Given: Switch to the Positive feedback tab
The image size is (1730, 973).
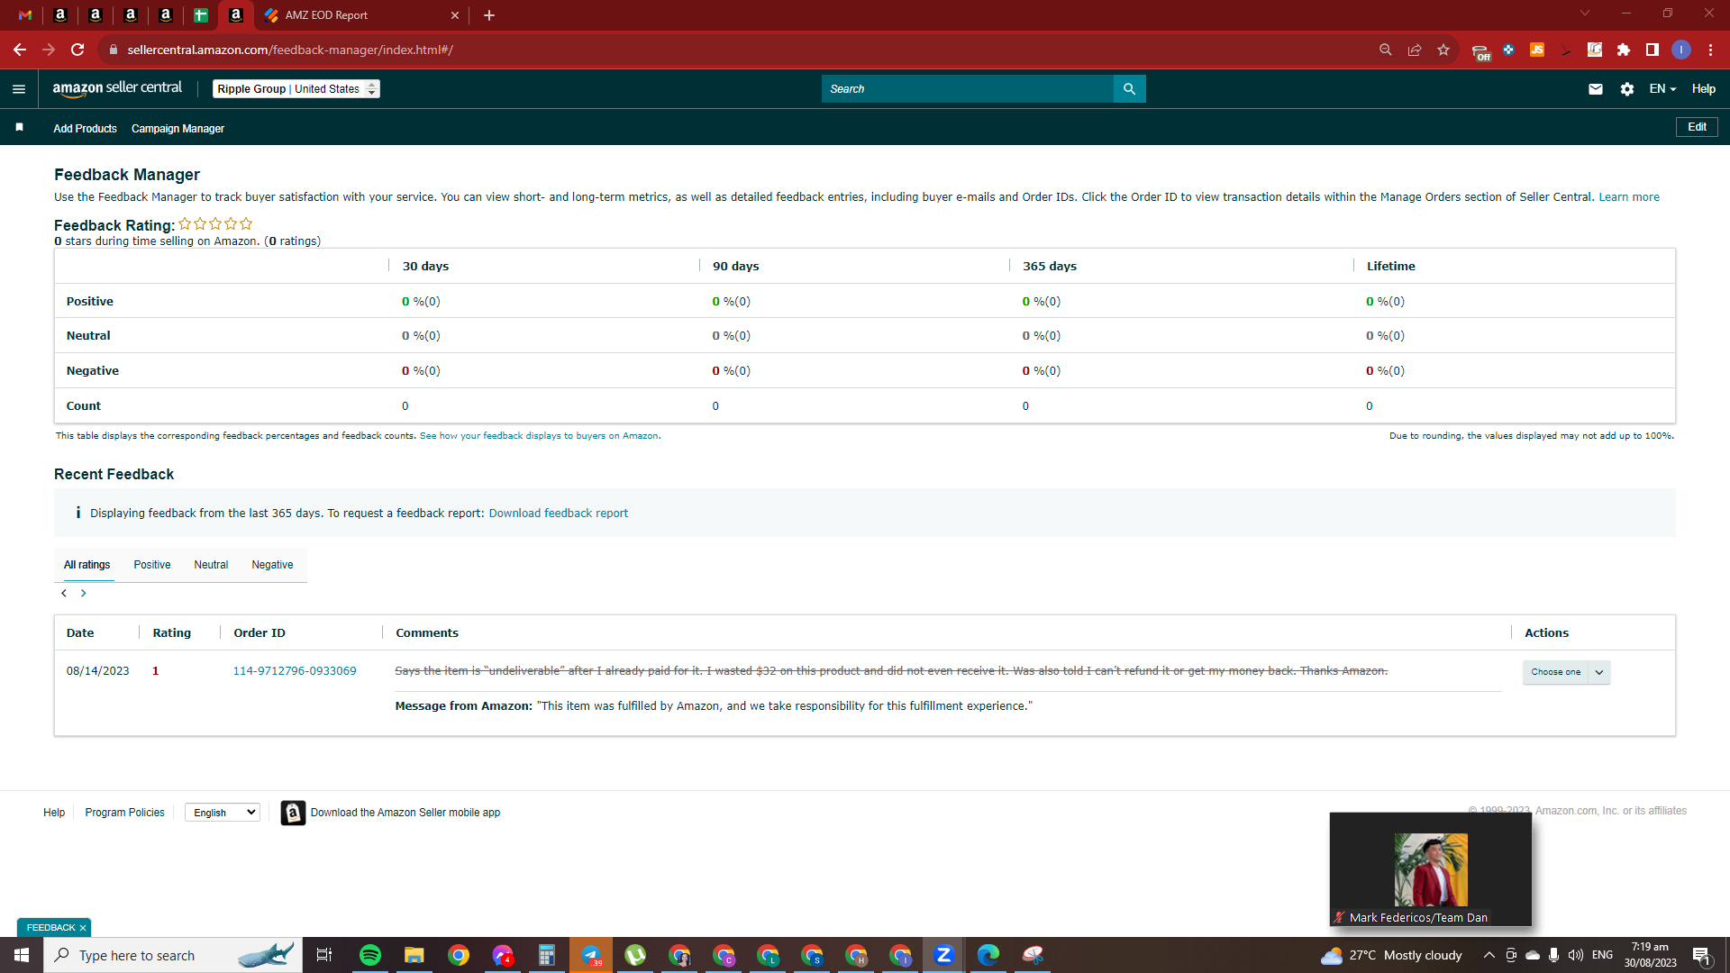Looking at the screenshot, I should pyautogui.click(x=152, y=565).
